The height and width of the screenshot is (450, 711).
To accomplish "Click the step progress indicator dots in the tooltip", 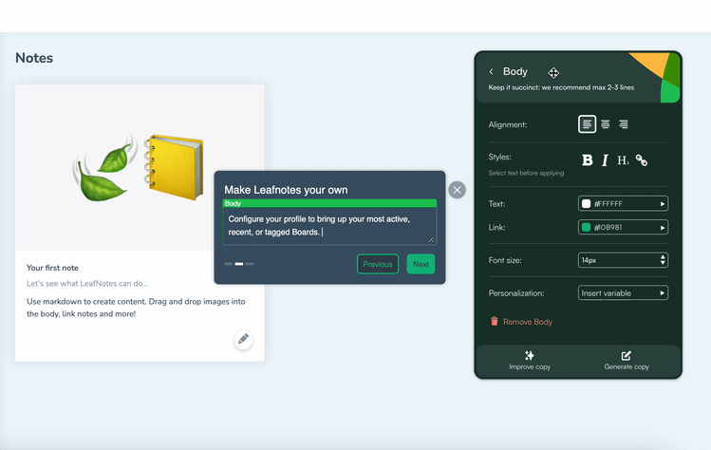I will [239, 264].
